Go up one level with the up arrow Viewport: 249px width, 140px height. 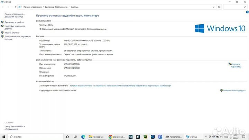tap(15, 7)
